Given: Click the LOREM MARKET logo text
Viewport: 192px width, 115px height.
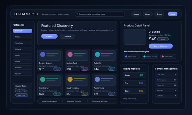Looking at the screenshot, I should [26, 14].
